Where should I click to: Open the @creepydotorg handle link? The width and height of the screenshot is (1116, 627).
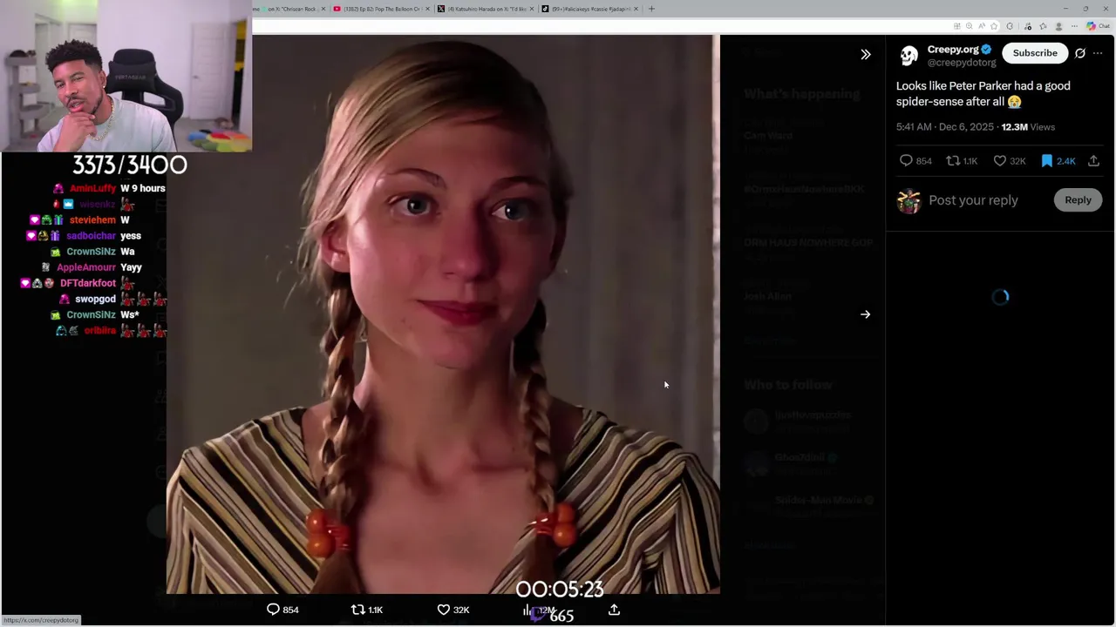[962, 63]
